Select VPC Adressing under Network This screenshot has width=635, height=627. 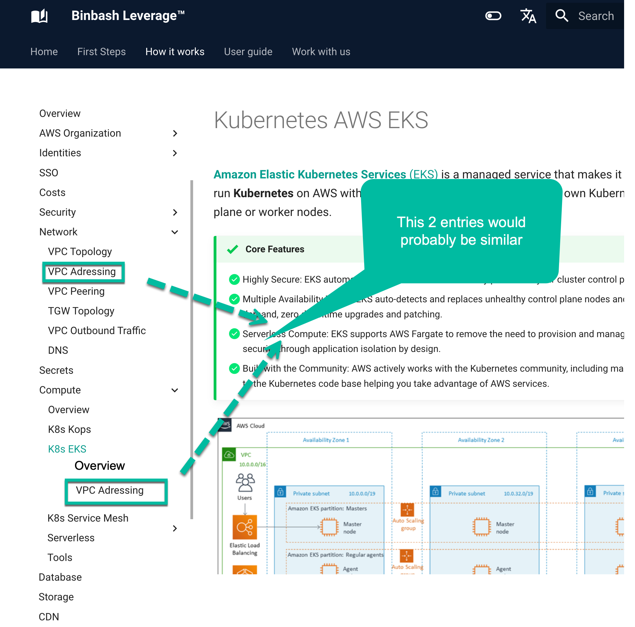pos(81,272)
